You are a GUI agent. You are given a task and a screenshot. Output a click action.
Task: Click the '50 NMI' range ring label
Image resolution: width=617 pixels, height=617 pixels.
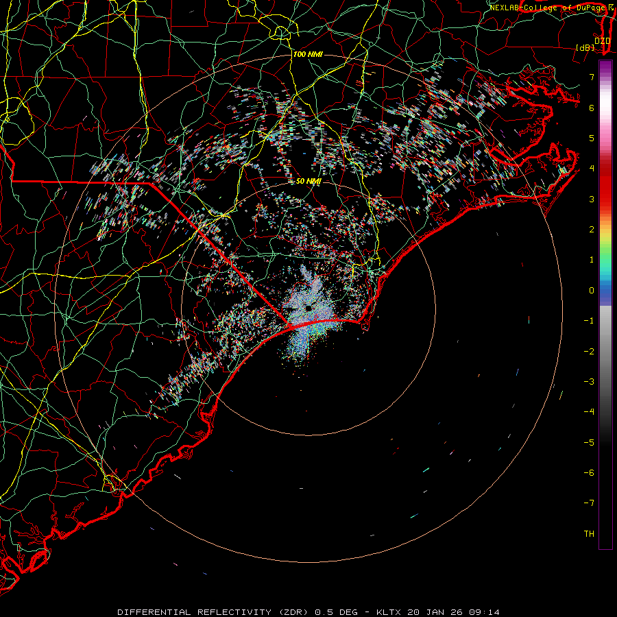point(308,181)
